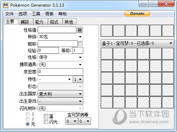
Task: Open the 闪光树叶 dropdown
Action: point(61,109)
